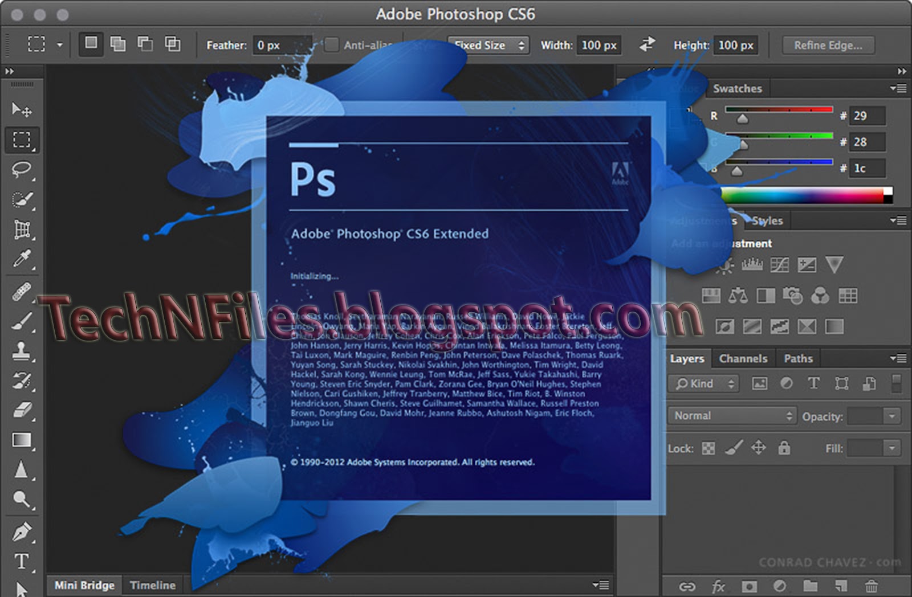Screen dimensions: 912x597
Task: Switch to the Channels tab
Action: (743, 358)
